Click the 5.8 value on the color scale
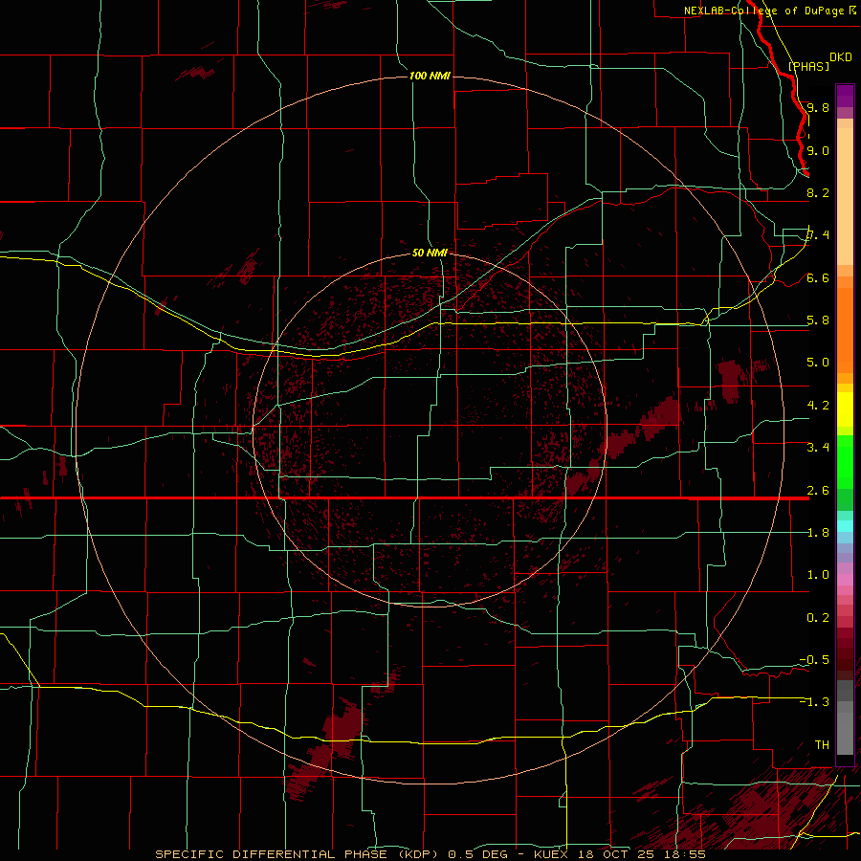 [818, 320]
